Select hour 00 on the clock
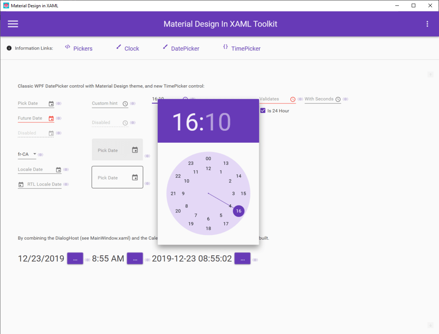This screenshot has width=439, height=334. click(x=208, y=158)
